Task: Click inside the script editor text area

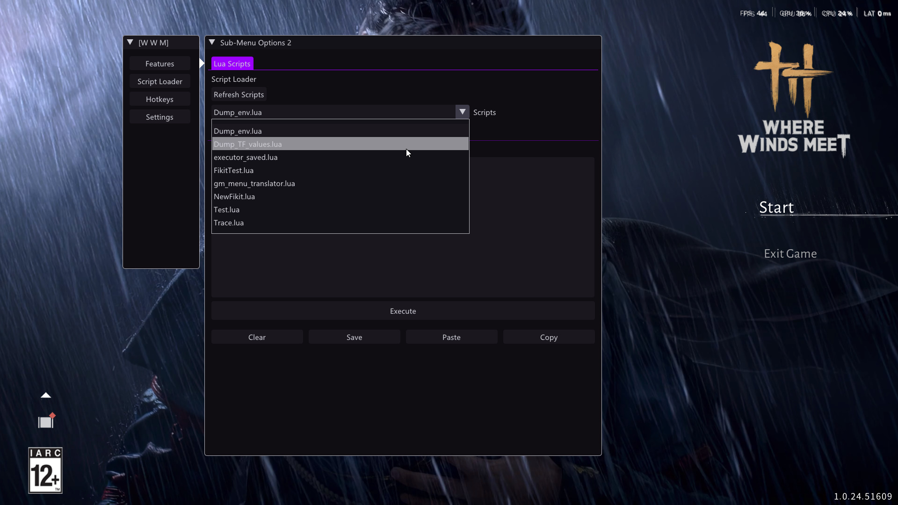Action: tap(403, 265)
